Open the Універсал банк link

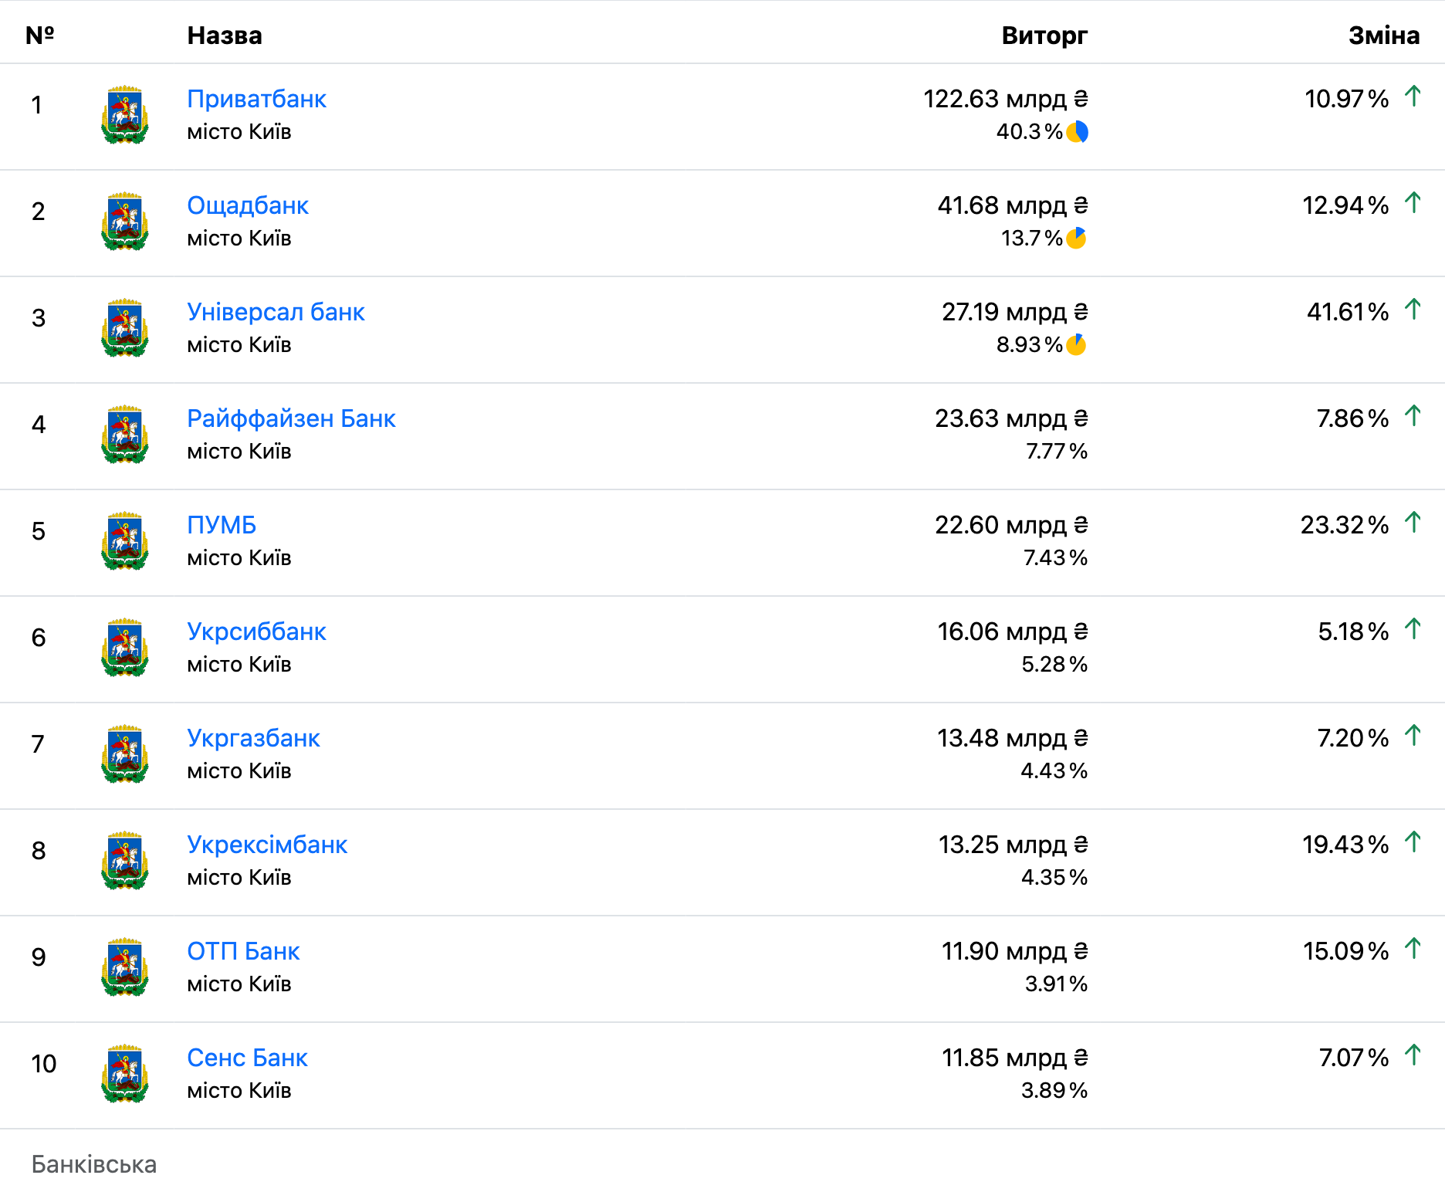click(x=276, y=312)
